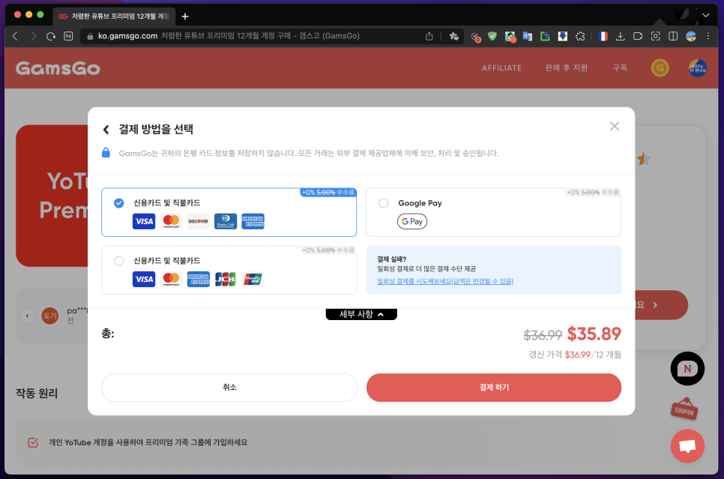Open the puzzle-piece extensions icon
Viewport: 724px width, 479px height.
pyautogui.click(x=580, y=36)
